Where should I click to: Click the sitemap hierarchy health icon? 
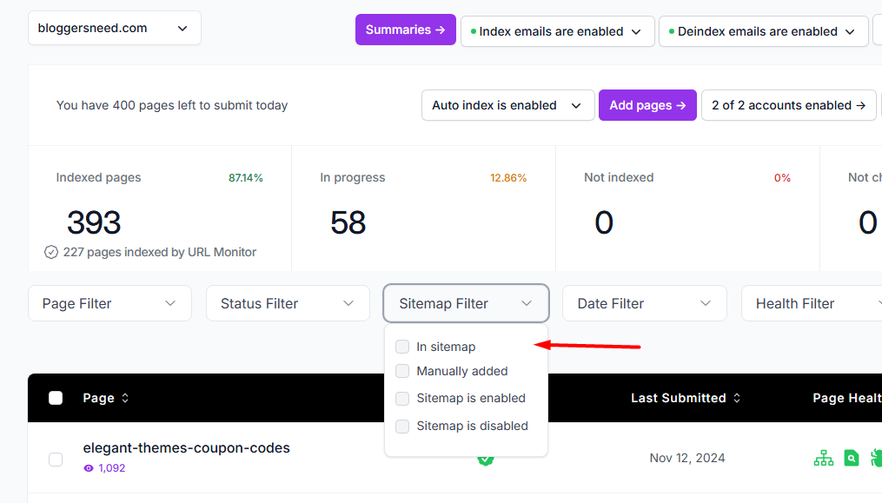coord(824,458)
